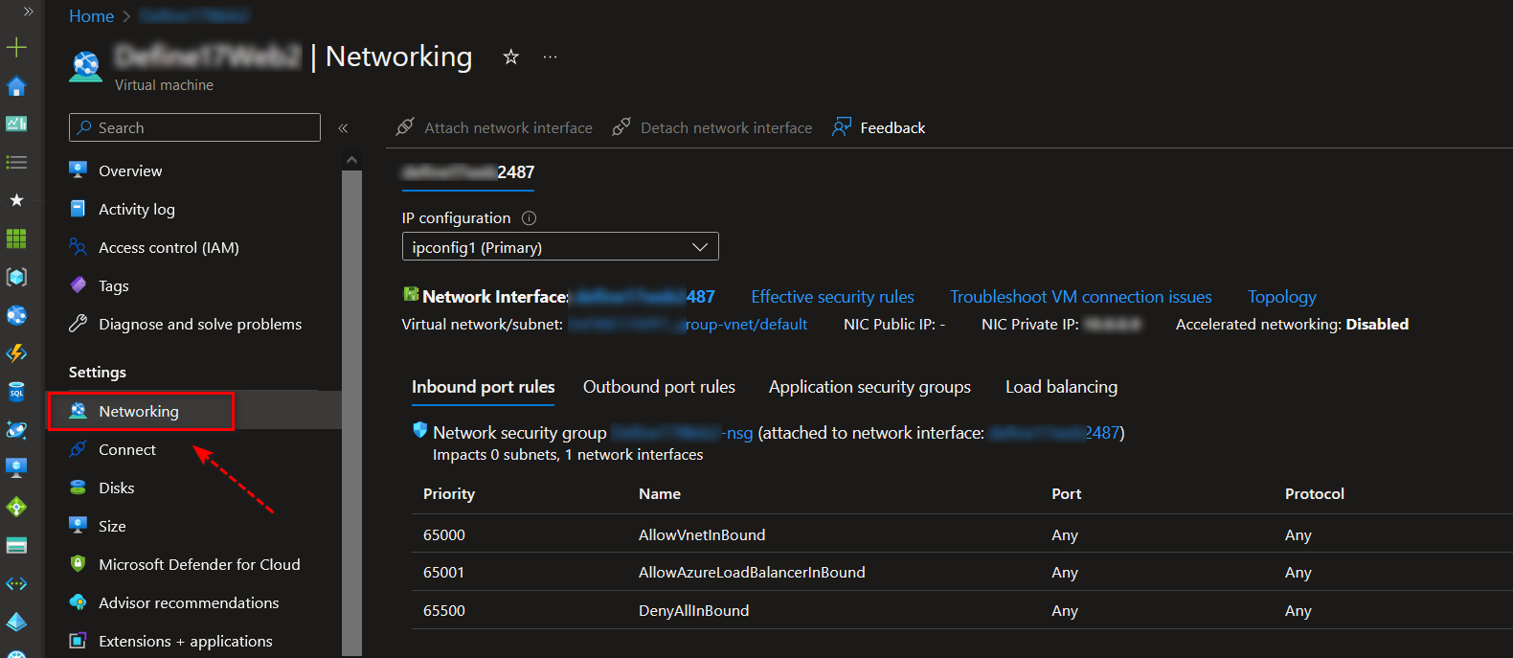
Task: Click the Port column header
Action: (1066, 494)
